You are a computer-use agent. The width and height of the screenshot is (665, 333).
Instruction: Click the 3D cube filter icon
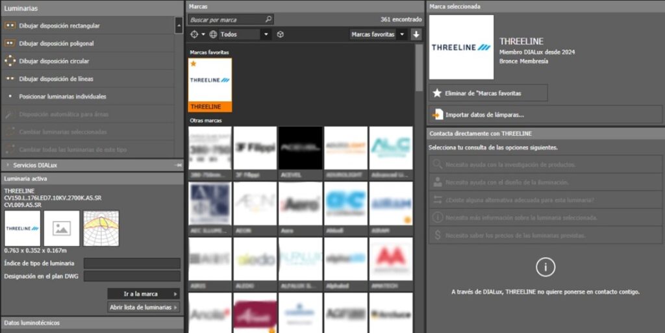(281, 34)
